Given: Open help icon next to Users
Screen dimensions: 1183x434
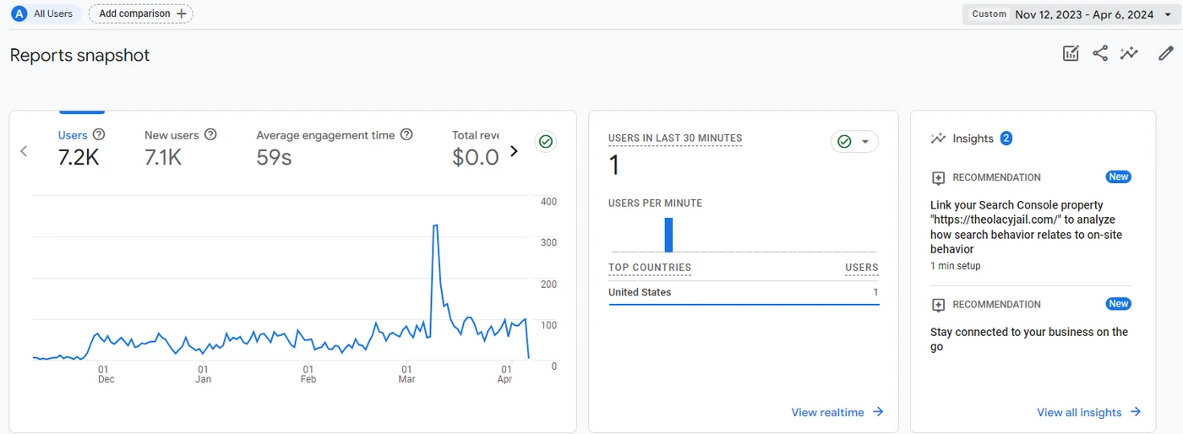Looking at the screenshot, I should tap(99, 134).
